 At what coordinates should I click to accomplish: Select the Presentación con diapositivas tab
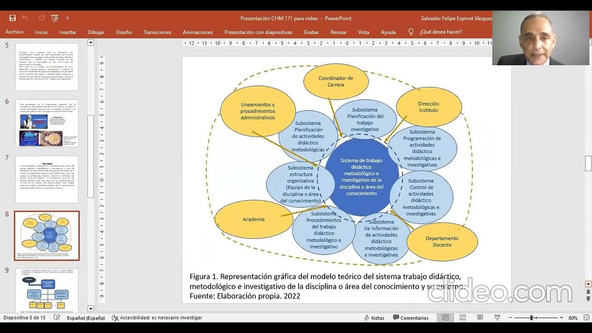coord(258,32)
